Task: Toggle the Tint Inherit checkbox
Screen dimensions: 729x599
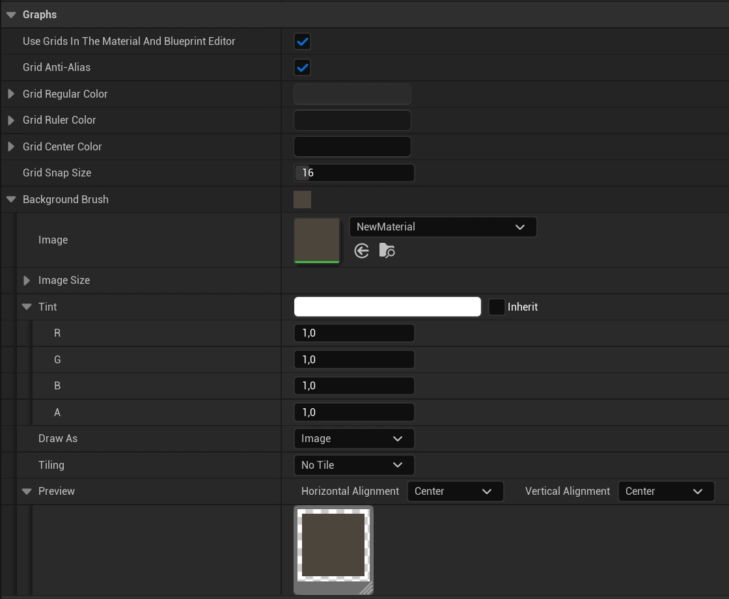Action: click(497, 307)
